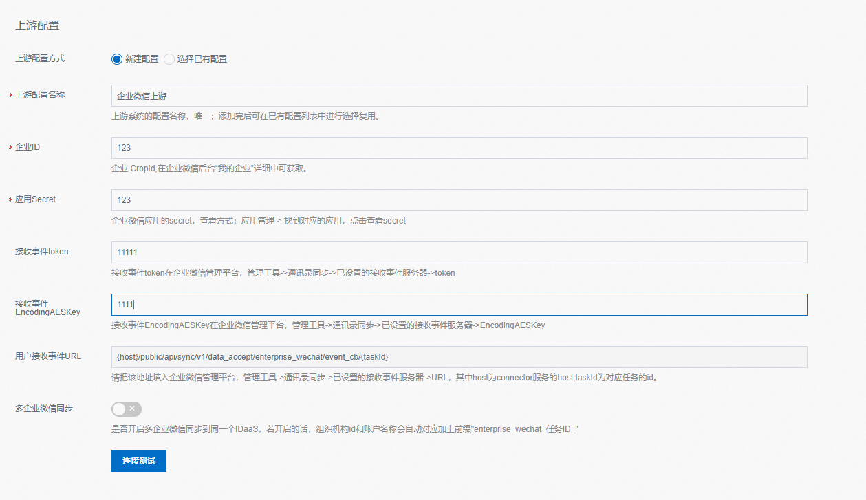
Task: Select the 新建配置 radio button
Action: click(117, 59)
